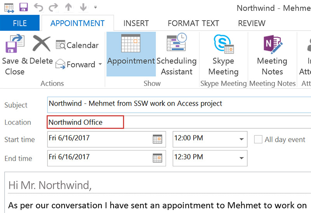Open the Calendar from Actions group
Viewport: 311px width, 213px height.
pos(77,45)
